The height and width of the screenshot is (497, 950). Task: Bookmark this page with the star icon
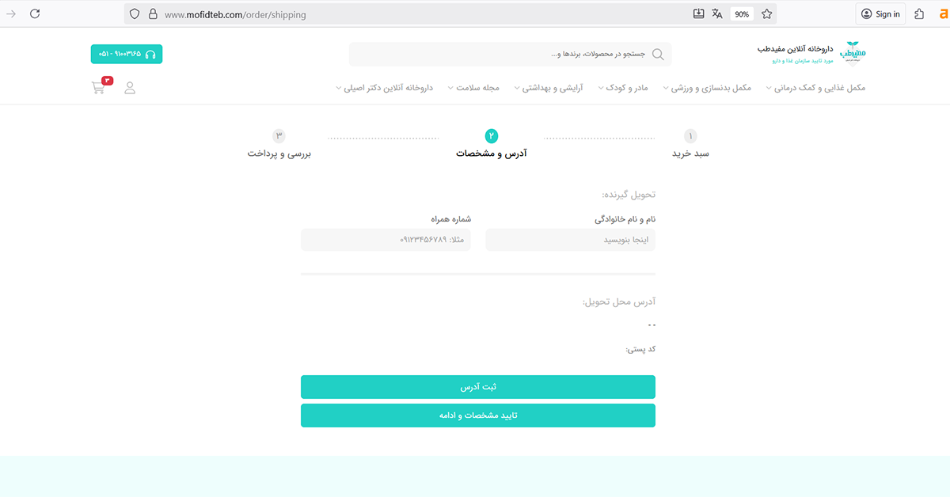[x=766, y=13]
